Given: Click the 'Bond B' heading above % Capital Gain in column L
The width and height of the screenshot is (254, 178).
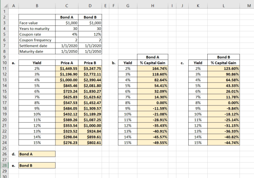Looking at the screenshot, I should [224, 57].
